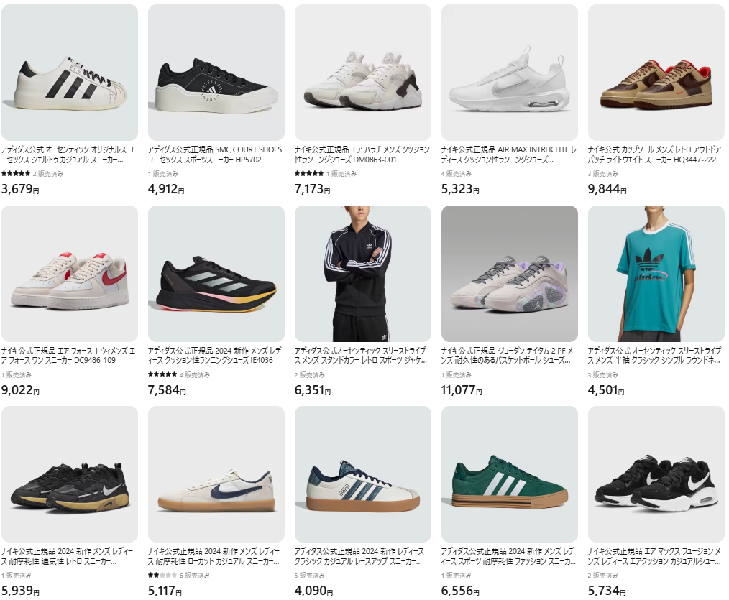Select Air Force 1 with red swoosh photo
The image size is (729, 600).
(x=70, y=274)
